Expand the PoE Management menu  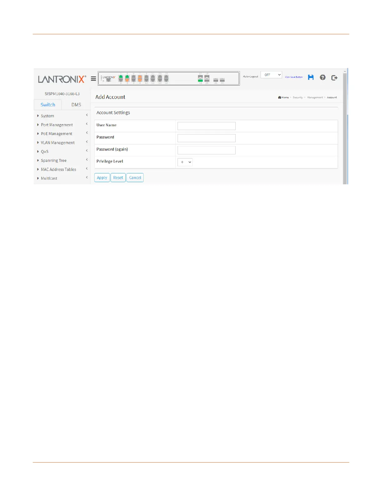[62, 133]
